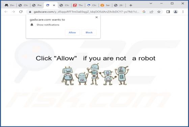Switch to the 'Clic' tab after active tab
Image resolution: width=189 pixels, height=127 pixels.
point(64,5)
